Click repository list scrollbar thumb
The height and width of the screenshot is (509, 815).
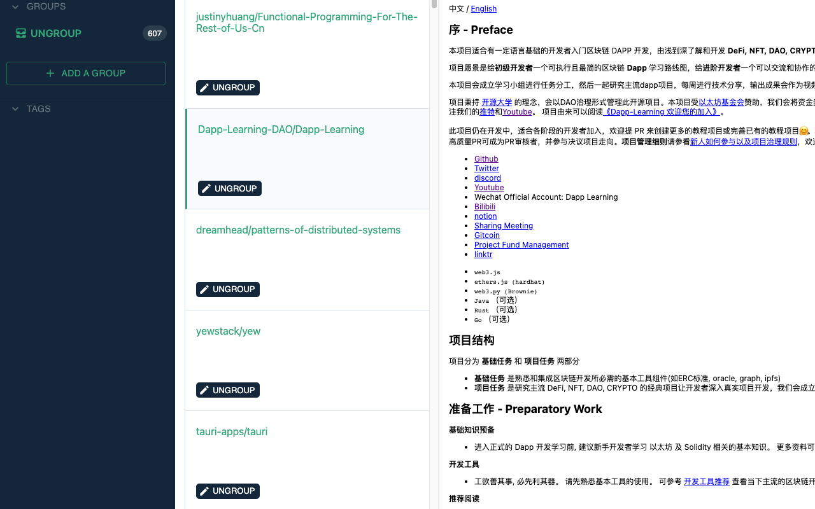pyautogui.click(x=434, y=4)
